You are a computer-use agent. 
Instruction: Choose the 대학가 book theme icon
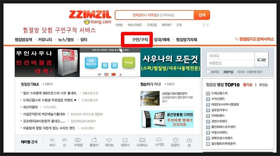pos(125,142)
